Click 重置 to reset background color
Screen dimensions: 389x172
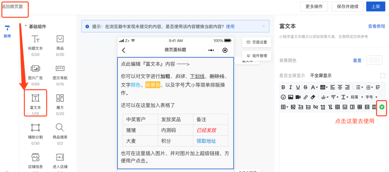357,60
